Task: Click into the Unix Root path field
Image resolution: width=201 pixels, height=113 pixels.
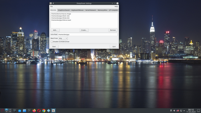Action: pos(88,35)
